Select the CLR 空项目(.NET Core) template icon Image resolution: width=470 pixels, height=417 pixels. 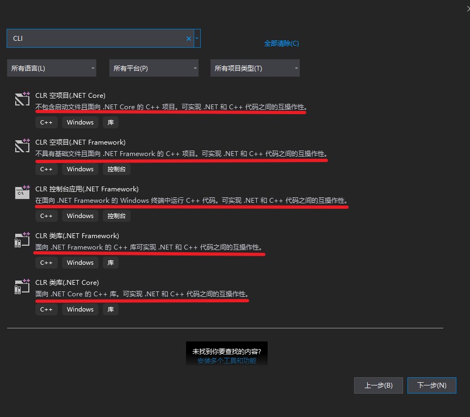click(22, 99)
